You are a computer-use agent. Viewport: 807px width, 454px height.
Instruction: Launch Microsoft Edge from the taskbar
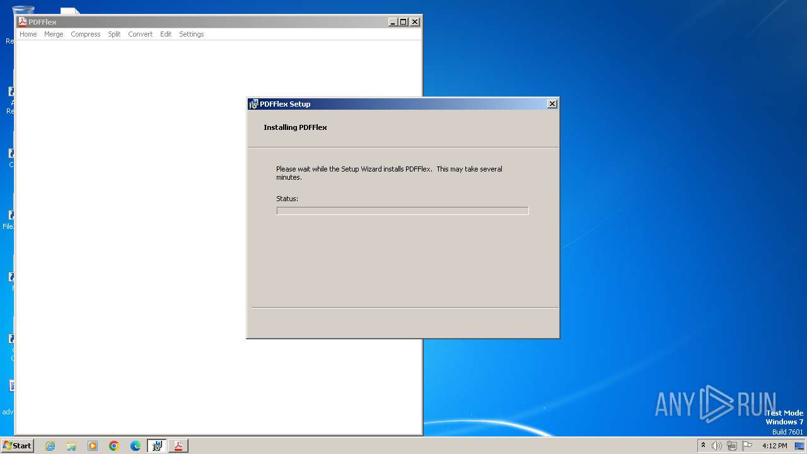tap(136, 446)
